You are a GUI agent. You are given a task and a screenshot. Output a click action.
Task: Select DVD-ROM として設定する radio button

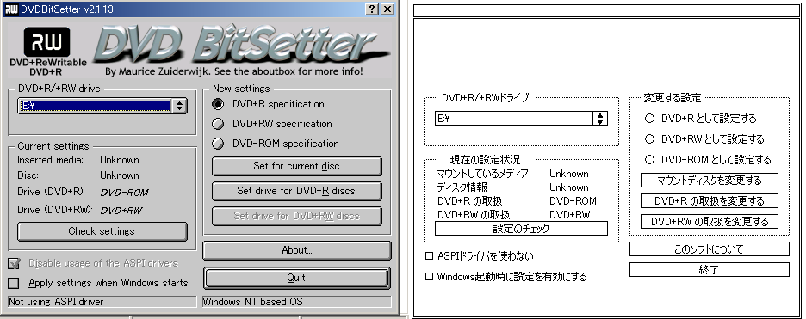(649, 160)
